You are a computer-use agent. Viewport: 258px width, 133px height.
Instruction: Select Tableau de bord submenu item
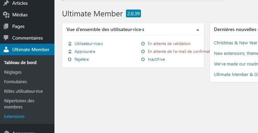click(20, 63)
